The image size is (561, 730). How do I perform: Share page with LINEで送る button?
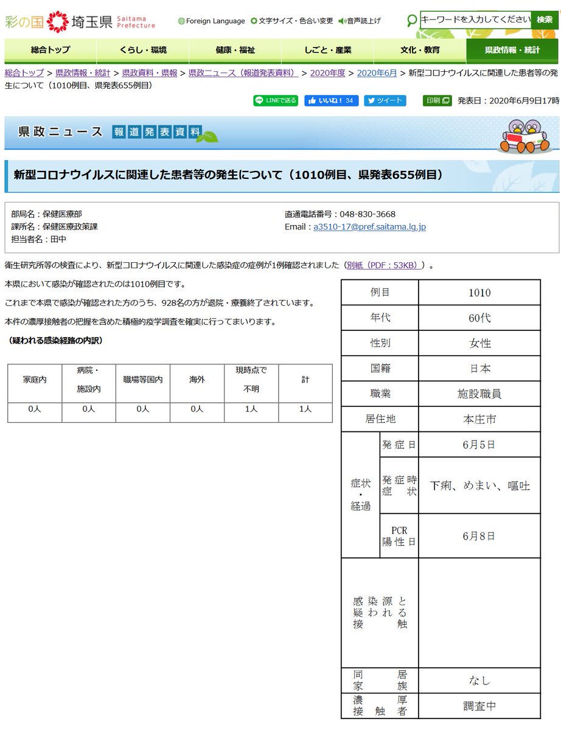[276, 100]
